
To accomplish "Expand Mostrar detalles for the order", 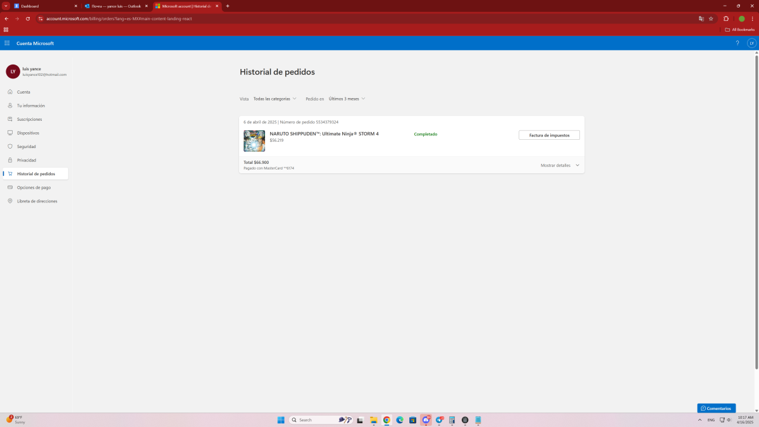I will [x=560, y=165].
